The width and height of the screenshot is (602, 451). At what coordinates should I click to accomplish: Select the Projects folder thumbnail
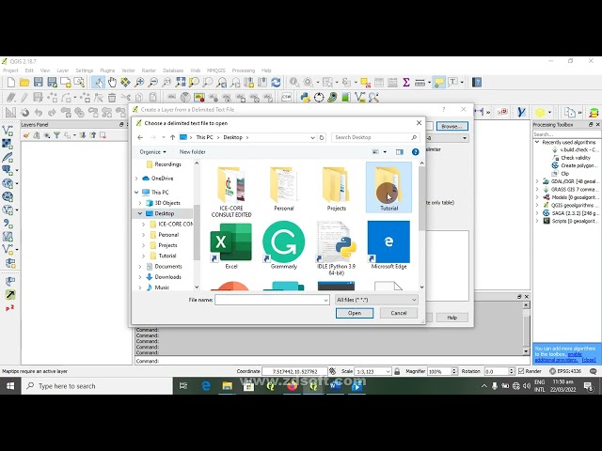tap(337, 188)
